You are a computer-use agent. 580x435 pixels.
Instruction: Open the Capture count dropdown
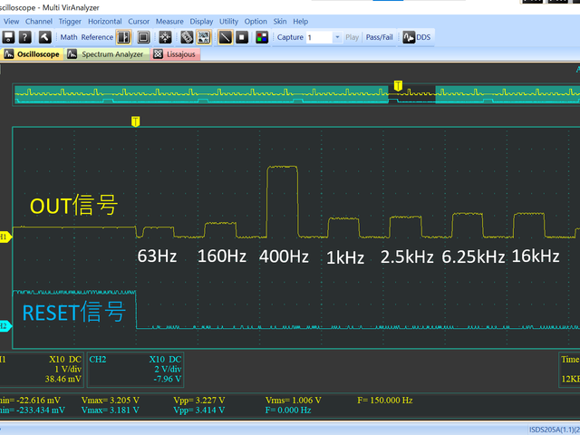[329, 37]
